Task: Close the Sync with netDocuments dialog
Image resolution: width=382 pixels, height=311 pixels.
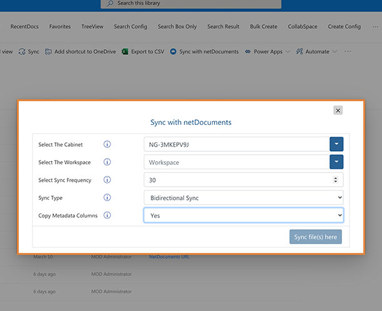Action: tap(338, 111)
